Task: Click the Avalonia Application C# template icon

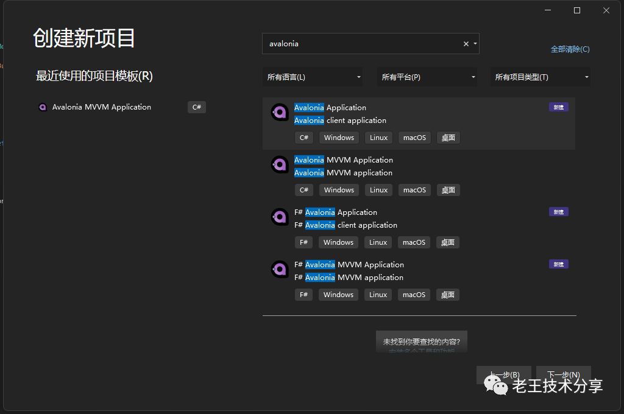Action: [x=280, y=113]
